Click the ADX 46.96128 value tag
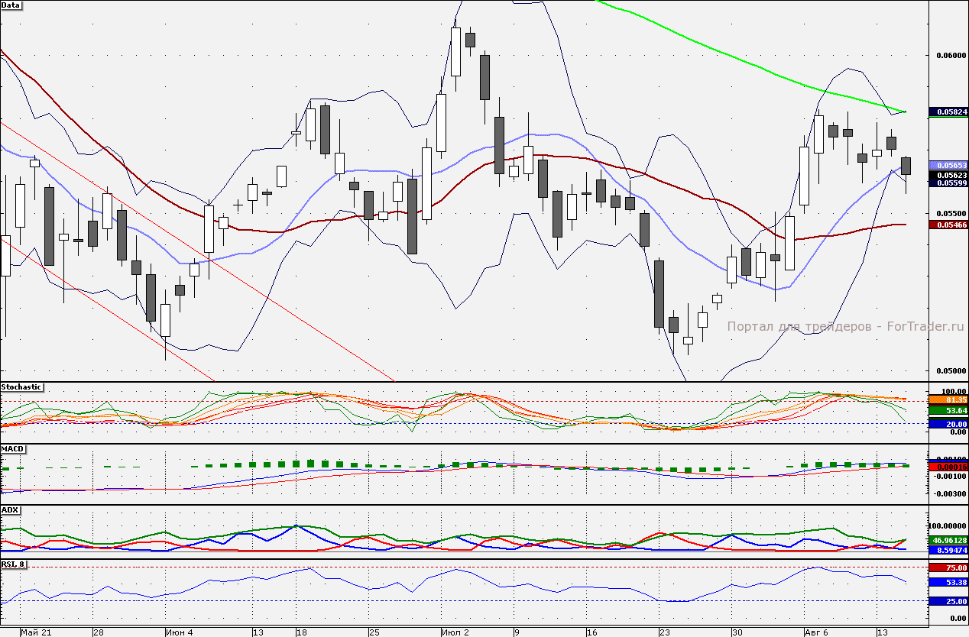Screen dimensions: 969x637 click(x=948, y=540)
